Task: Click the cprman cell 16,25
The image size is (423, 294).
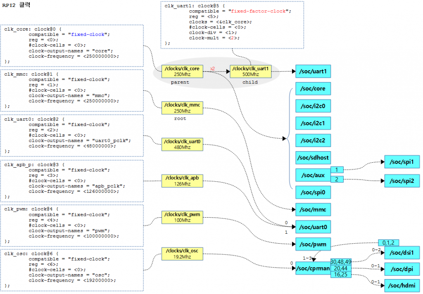Action: tap(341, 275)
